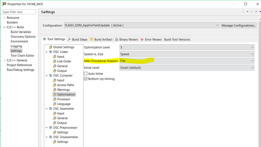Click the Optimization folder icon
The image size is (261, 147).
55,94
